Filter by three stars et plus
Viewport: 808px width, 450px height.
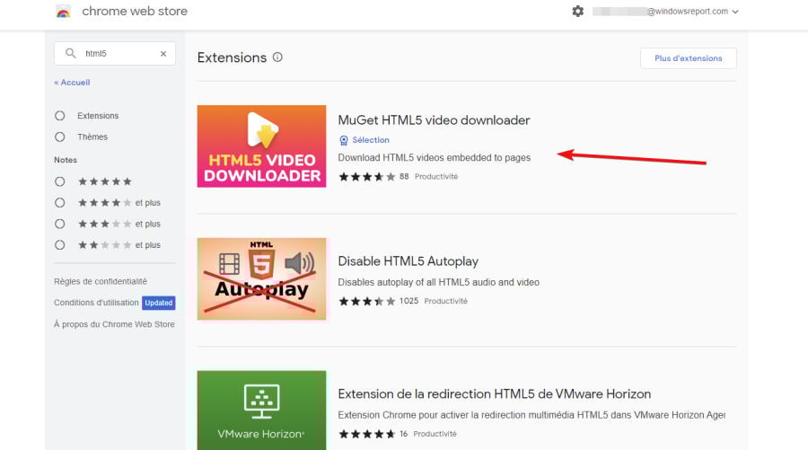point(60,224)
